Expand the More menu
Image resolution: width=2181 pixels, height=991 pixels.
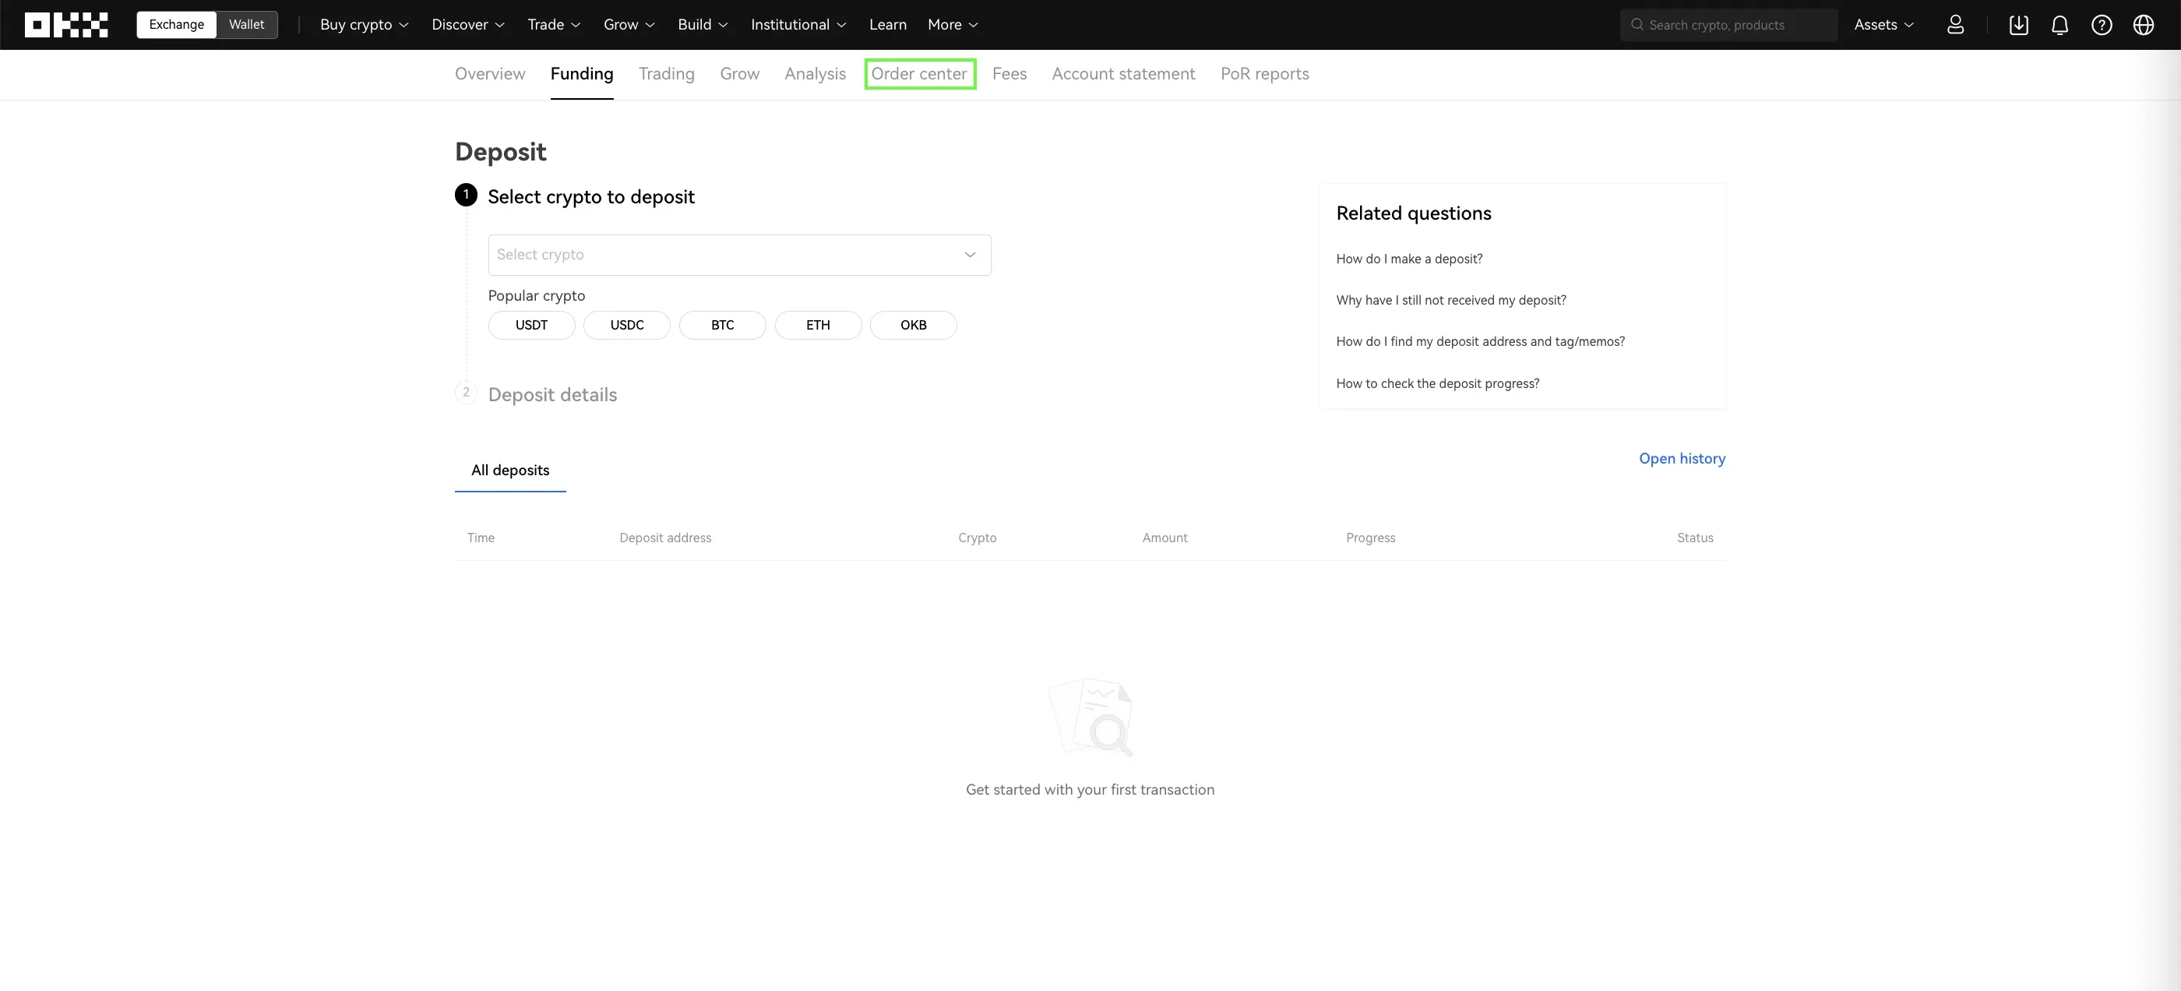pos(953,25)
